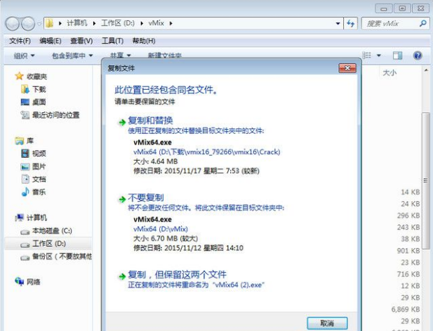Click the refresh button beside address bar
The height and width of the screenshot is (331, 433).
[351, 23]
